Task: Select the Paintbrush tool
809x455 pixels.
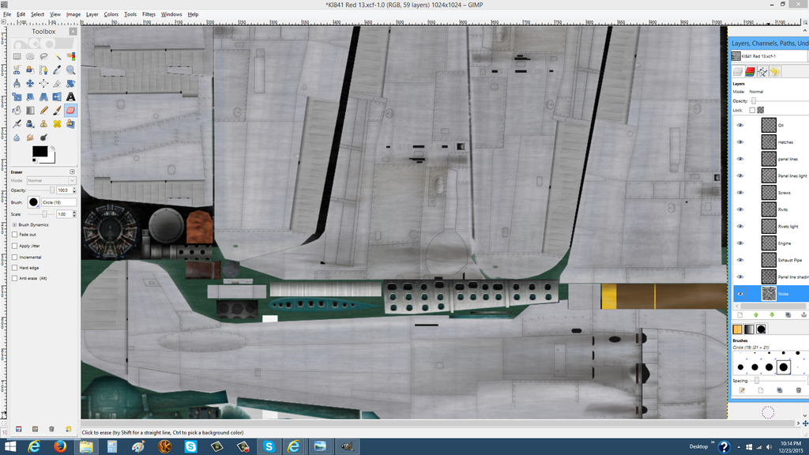Action: 57,110
